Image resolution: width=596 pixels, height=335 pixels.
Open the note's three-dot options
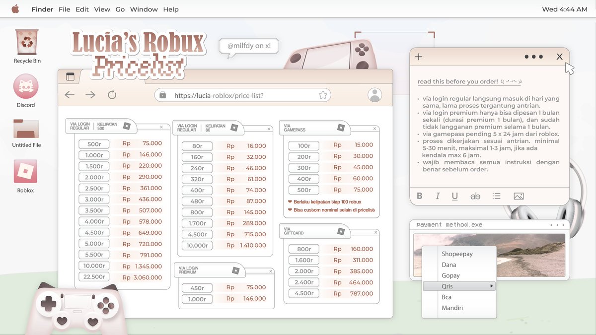click(534, 57)
